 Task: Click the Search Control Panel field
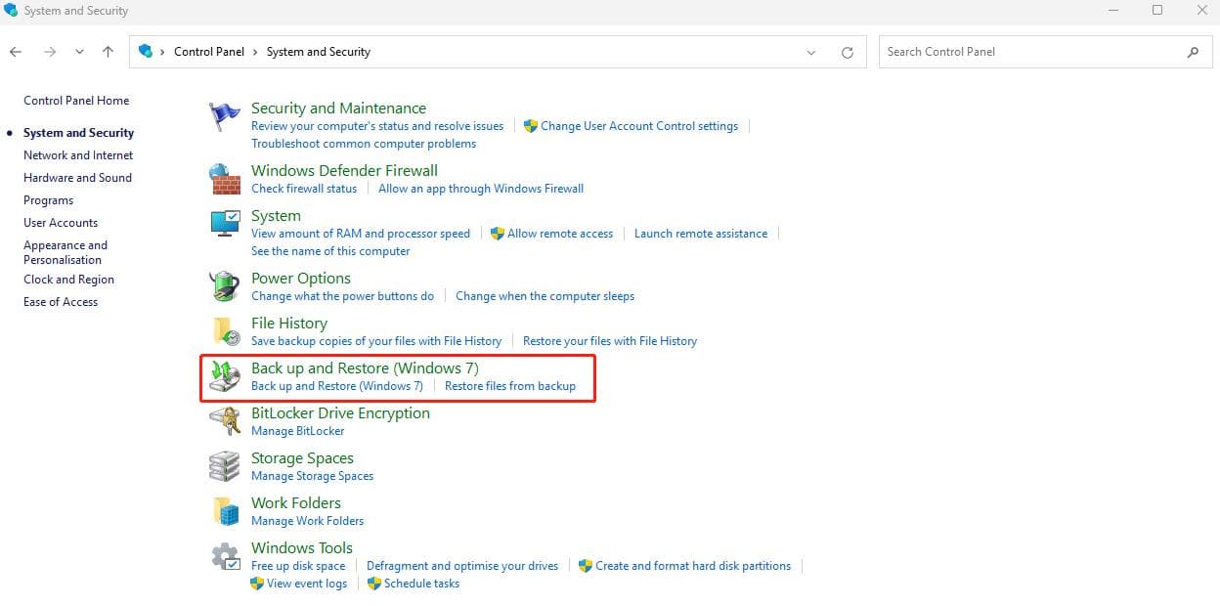[x=1044, y=52]
